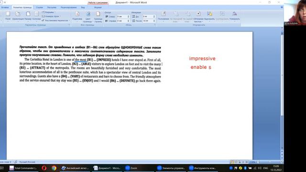The height and width of the screenshot is (172, 306).
Task: Open Элементы управления taskbar window
Action: (x=171, y=168)
